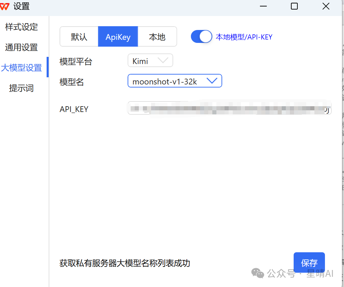Click the 设置 window title text
Image resolution: width=344 pixels, height=287 pixels.
pyautogui.click(x=21, y=6)
